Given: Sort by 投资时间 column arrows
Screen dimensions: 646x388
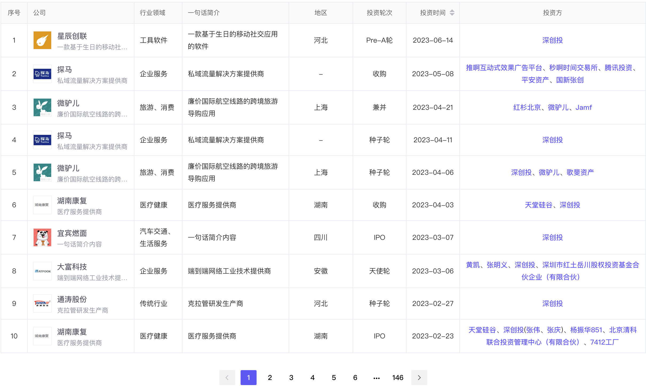Looking at the screenshot, I should pos(452,13).
